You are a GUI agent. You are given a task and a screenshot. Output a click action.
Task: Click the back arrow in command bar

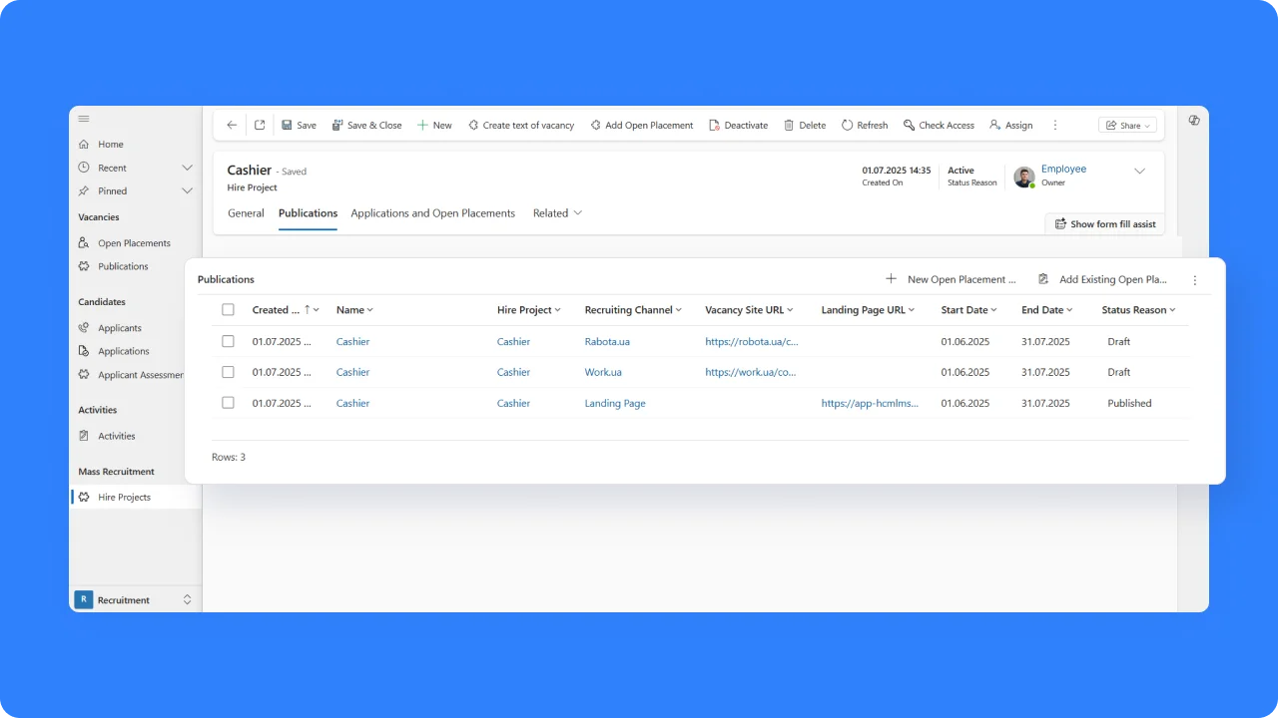click(232, 126)
